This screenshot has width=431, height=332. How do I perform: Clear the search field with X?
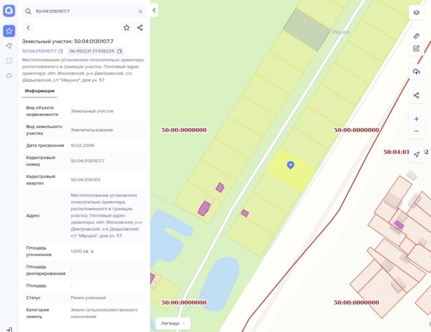click(x=140, y=11)
